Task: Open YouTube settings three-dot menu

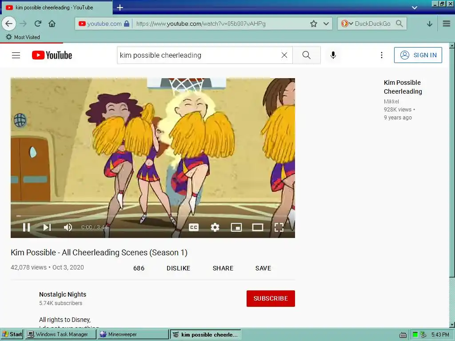Action: coord(382,55)
